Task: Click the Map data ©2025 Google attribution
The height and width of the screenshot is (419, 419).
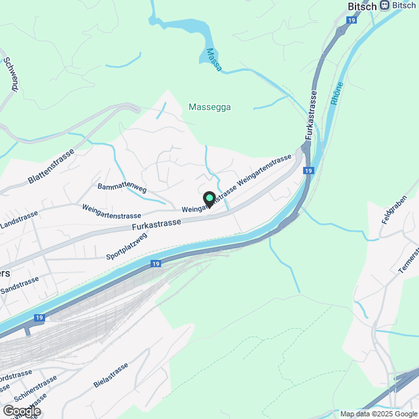Action: pyautogui.click(x=379, y=414)
